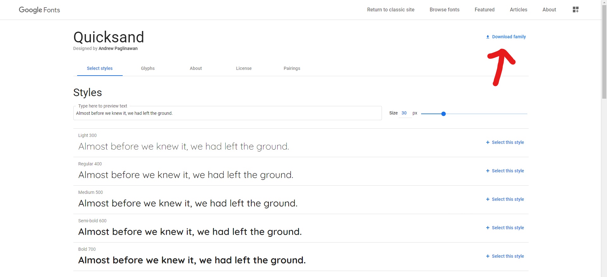Open Browse fonts in top navigation
The height and width of the screenshot is (277, 607).
(444, 10)
